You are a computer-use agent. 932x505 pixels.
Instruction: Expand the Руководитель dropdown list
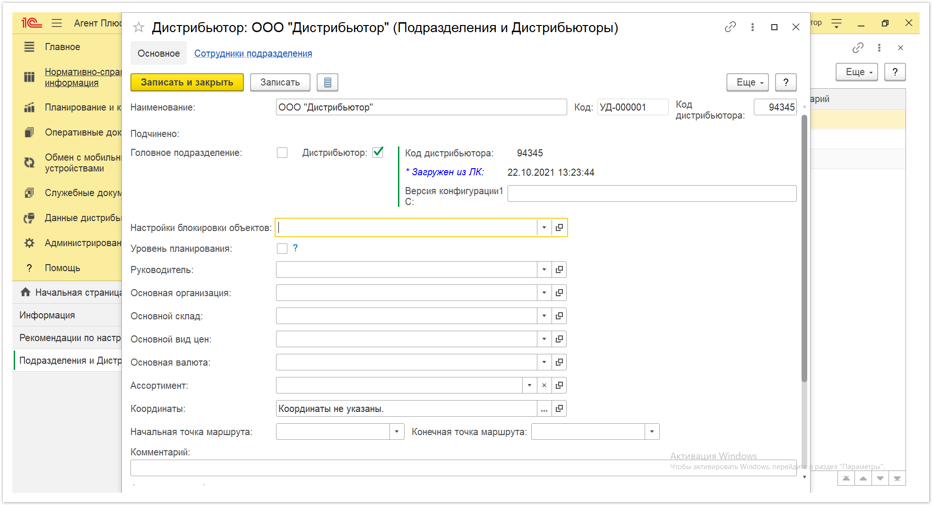coord(544,270)
